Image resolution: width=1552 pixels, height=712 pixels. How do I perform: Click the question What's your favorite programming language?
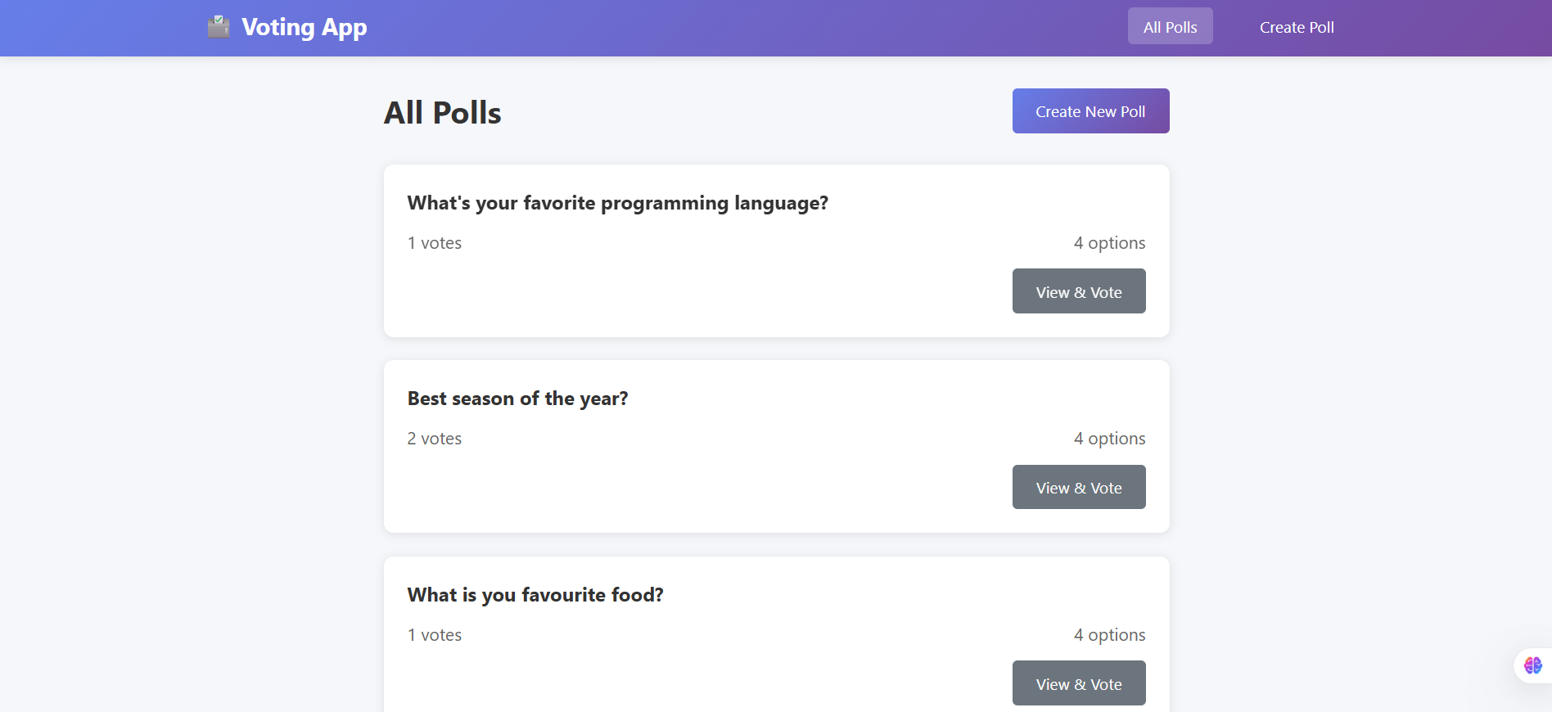617,203
